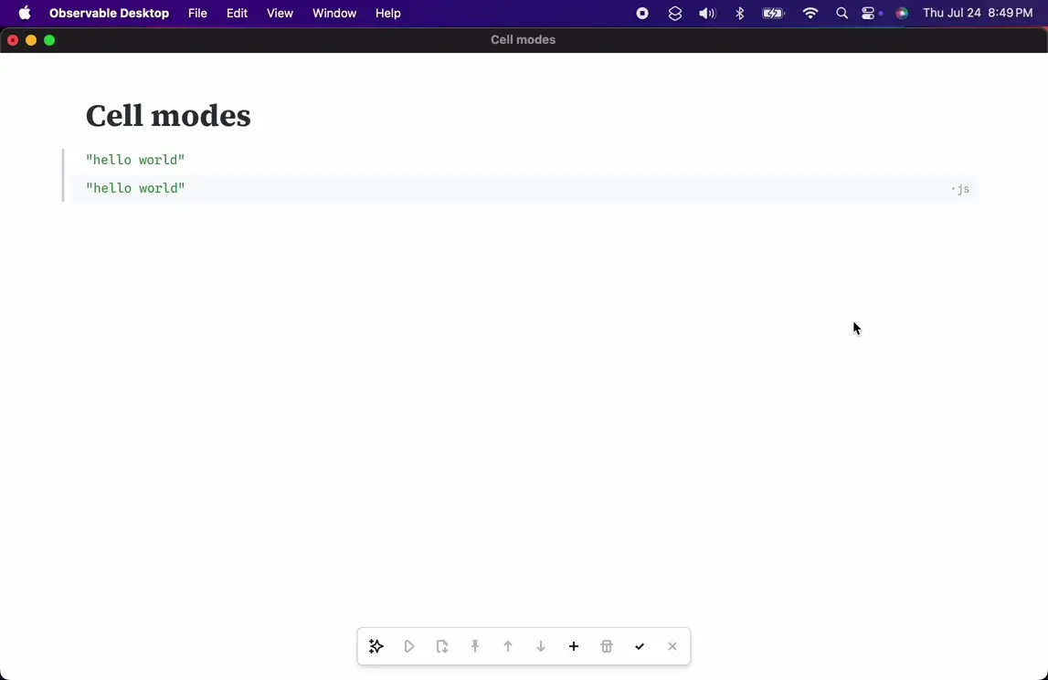
Task: Click the page-with-arrow icon in cell toolbar
Action: 442,646
